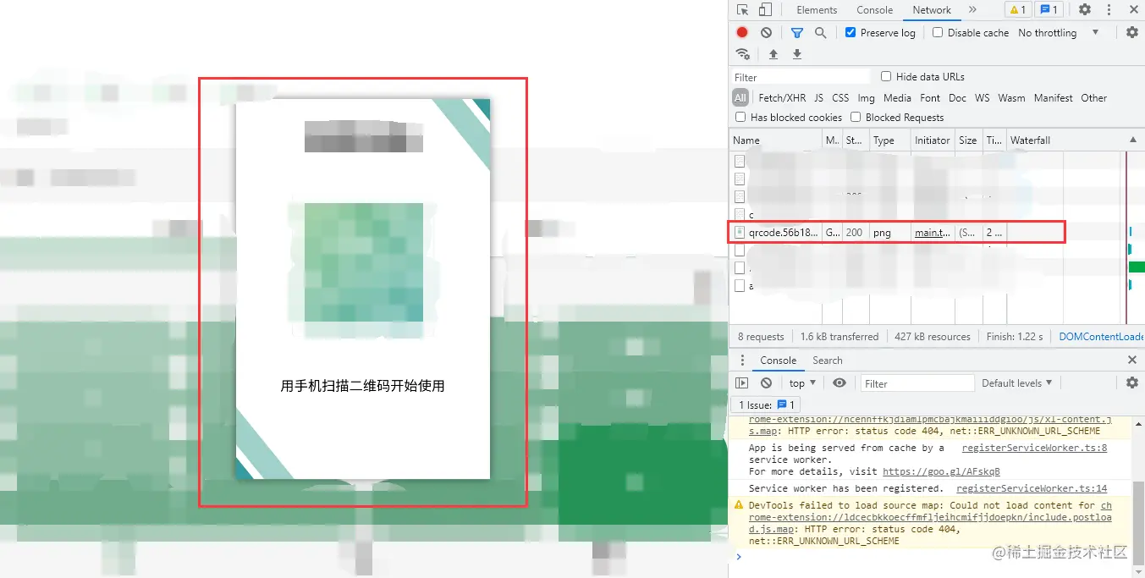Filter requests by Fetch/XHR
The image size is (1145, 578).
pyautogui.click(x=782, y=97)
